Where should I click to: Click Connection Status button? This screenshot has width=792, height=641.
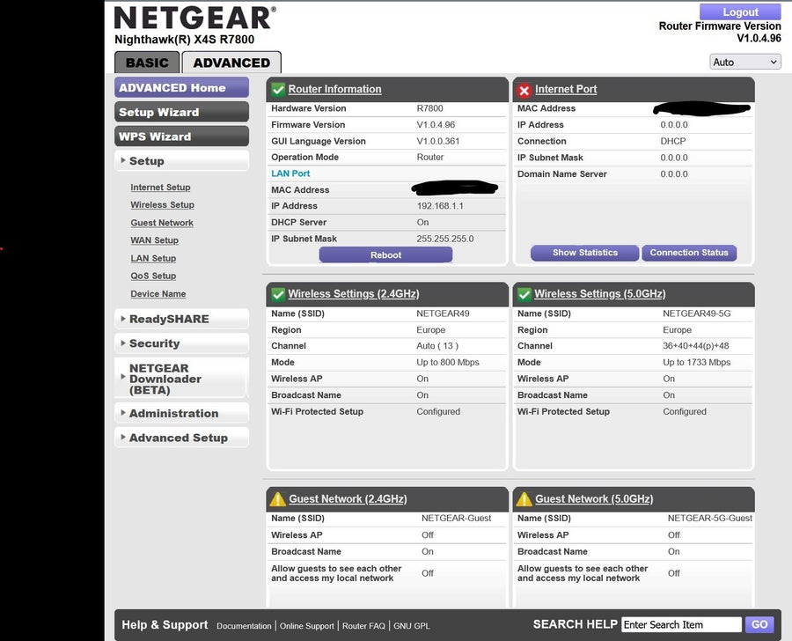(x=689, y=253)
